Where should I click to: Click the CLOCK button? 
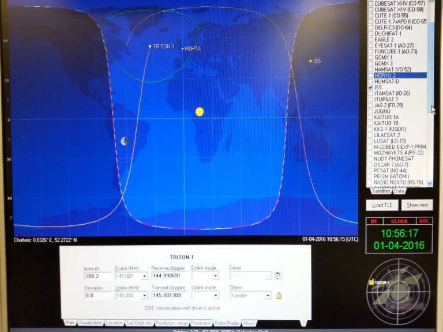click(399, 221)
